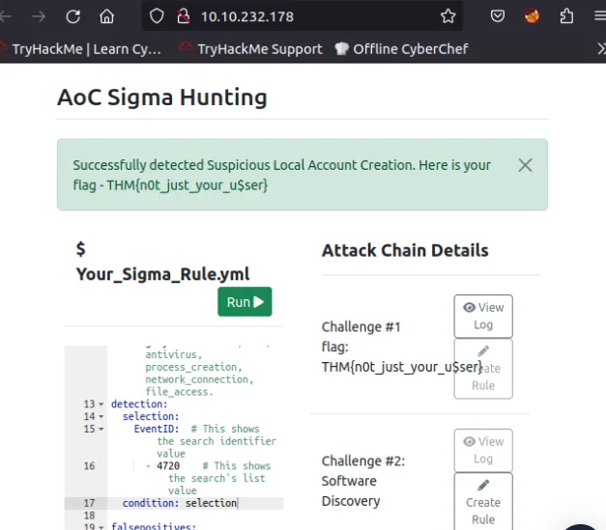The height and width of the screenshot is (530, 606).
Task: Open Offline CyberChef bookmark
Action: point(401,49)
